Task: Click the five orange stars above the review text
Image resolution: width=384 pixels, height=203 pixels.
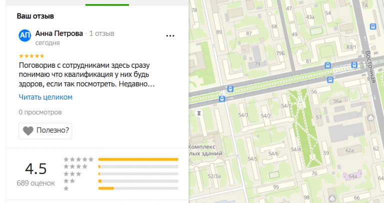Action: pyautogui.click(x=31, y=56)
